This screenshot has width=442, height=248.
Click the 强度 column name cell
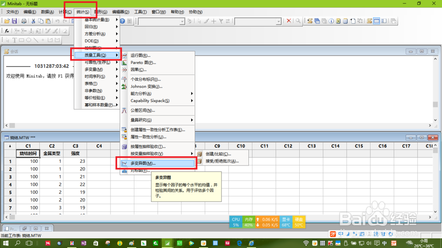tap(75, 154)
